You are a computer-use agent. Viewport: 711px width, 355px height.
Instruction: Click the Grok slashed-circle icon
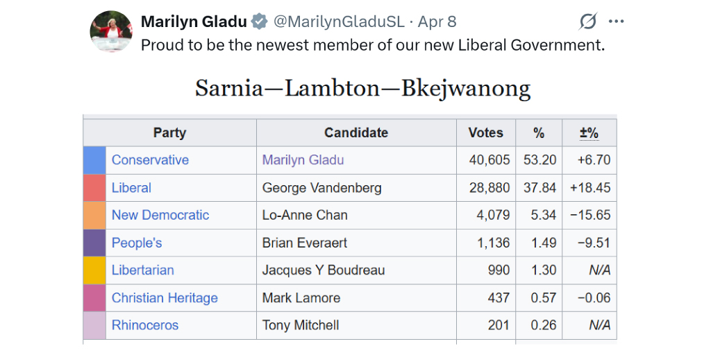point(587,21)
